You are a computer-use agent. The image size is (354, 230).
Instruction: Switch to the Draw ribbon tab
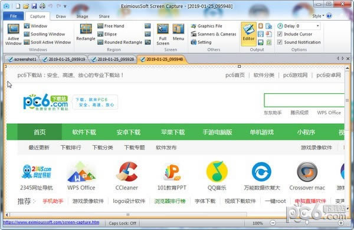(61, 17)
